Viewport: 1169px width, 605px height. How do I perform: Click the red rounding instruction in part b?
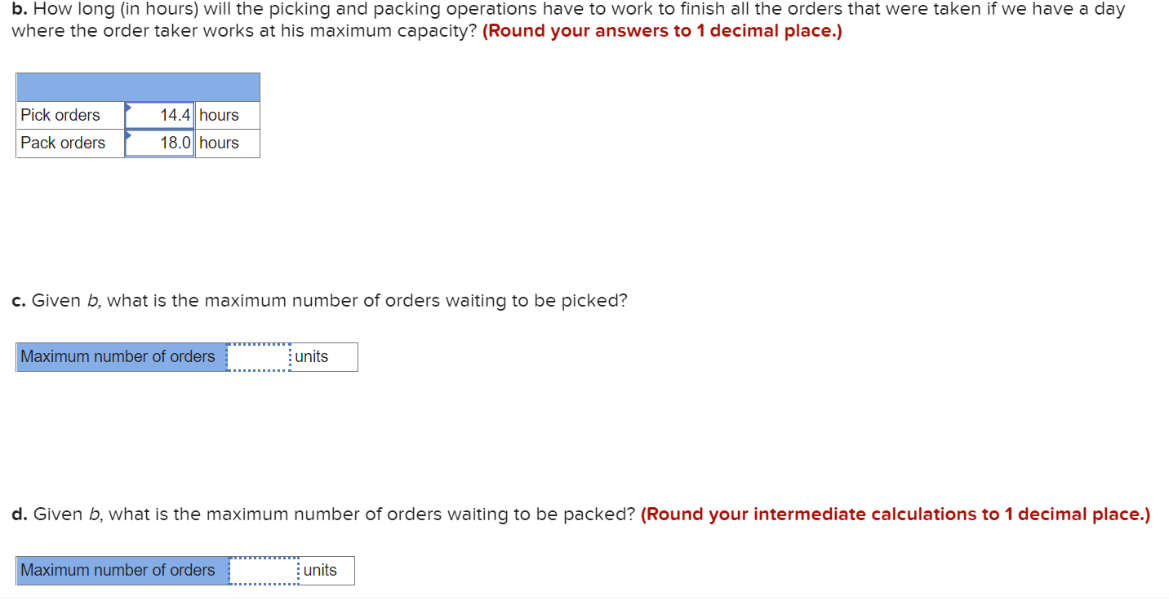click(662, 30)
